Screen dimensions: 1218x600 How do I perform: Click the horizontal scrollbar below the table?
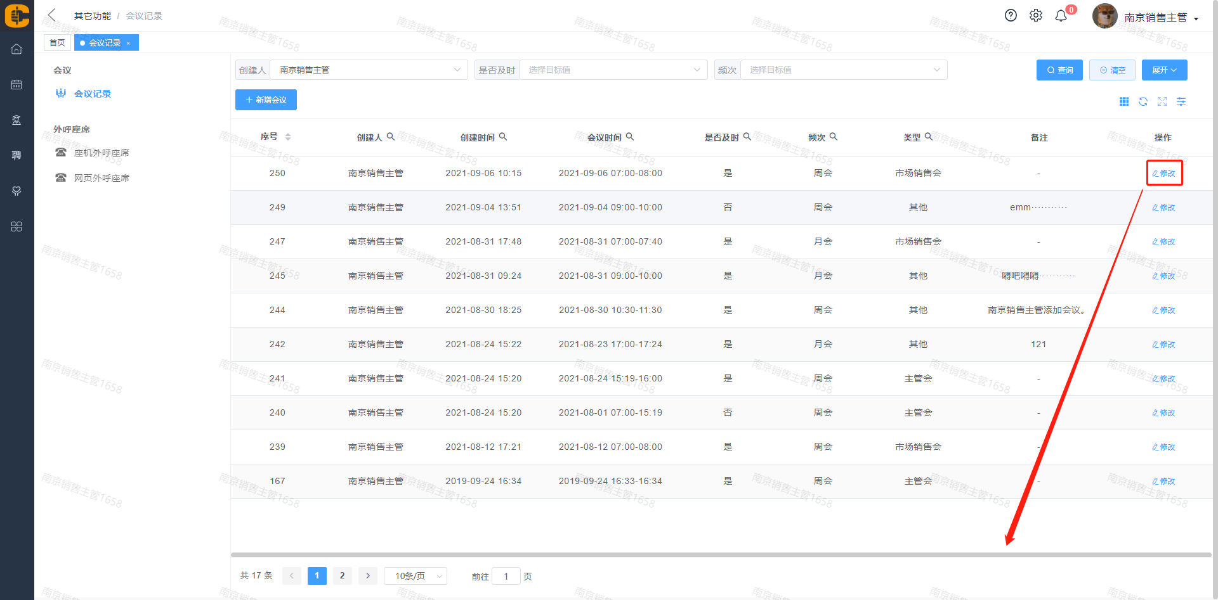pyautogui.click(x=721, y=555)
